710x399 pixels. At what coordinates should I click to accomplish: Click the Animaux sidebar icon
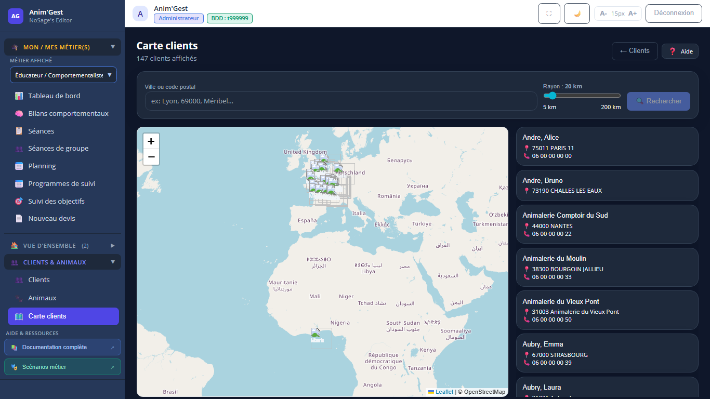pos(19,298)
